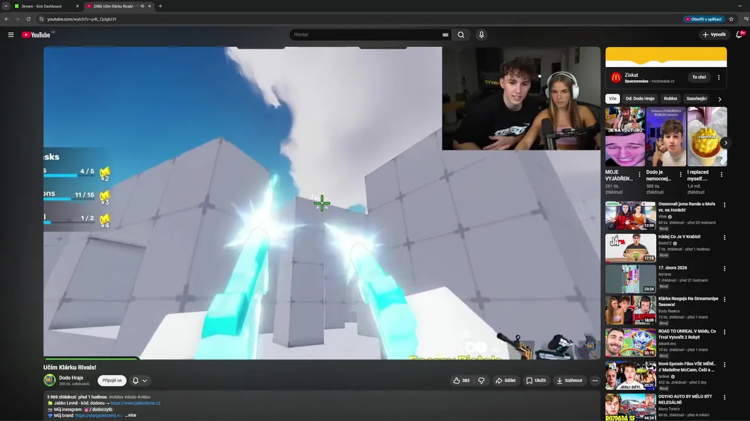Open menu for the ROAD TO UNREAL video
Image resolution: width=750 pixels, height=421 pixels.
click(x=724, y=332)
